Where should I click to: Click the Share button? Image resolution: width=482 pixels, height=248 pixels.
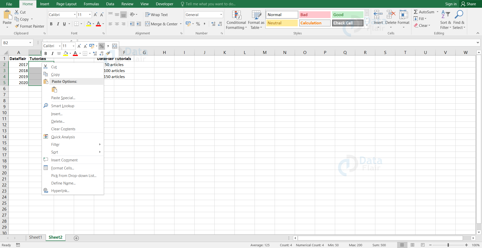pyautogui.click(x=468, y=4)
